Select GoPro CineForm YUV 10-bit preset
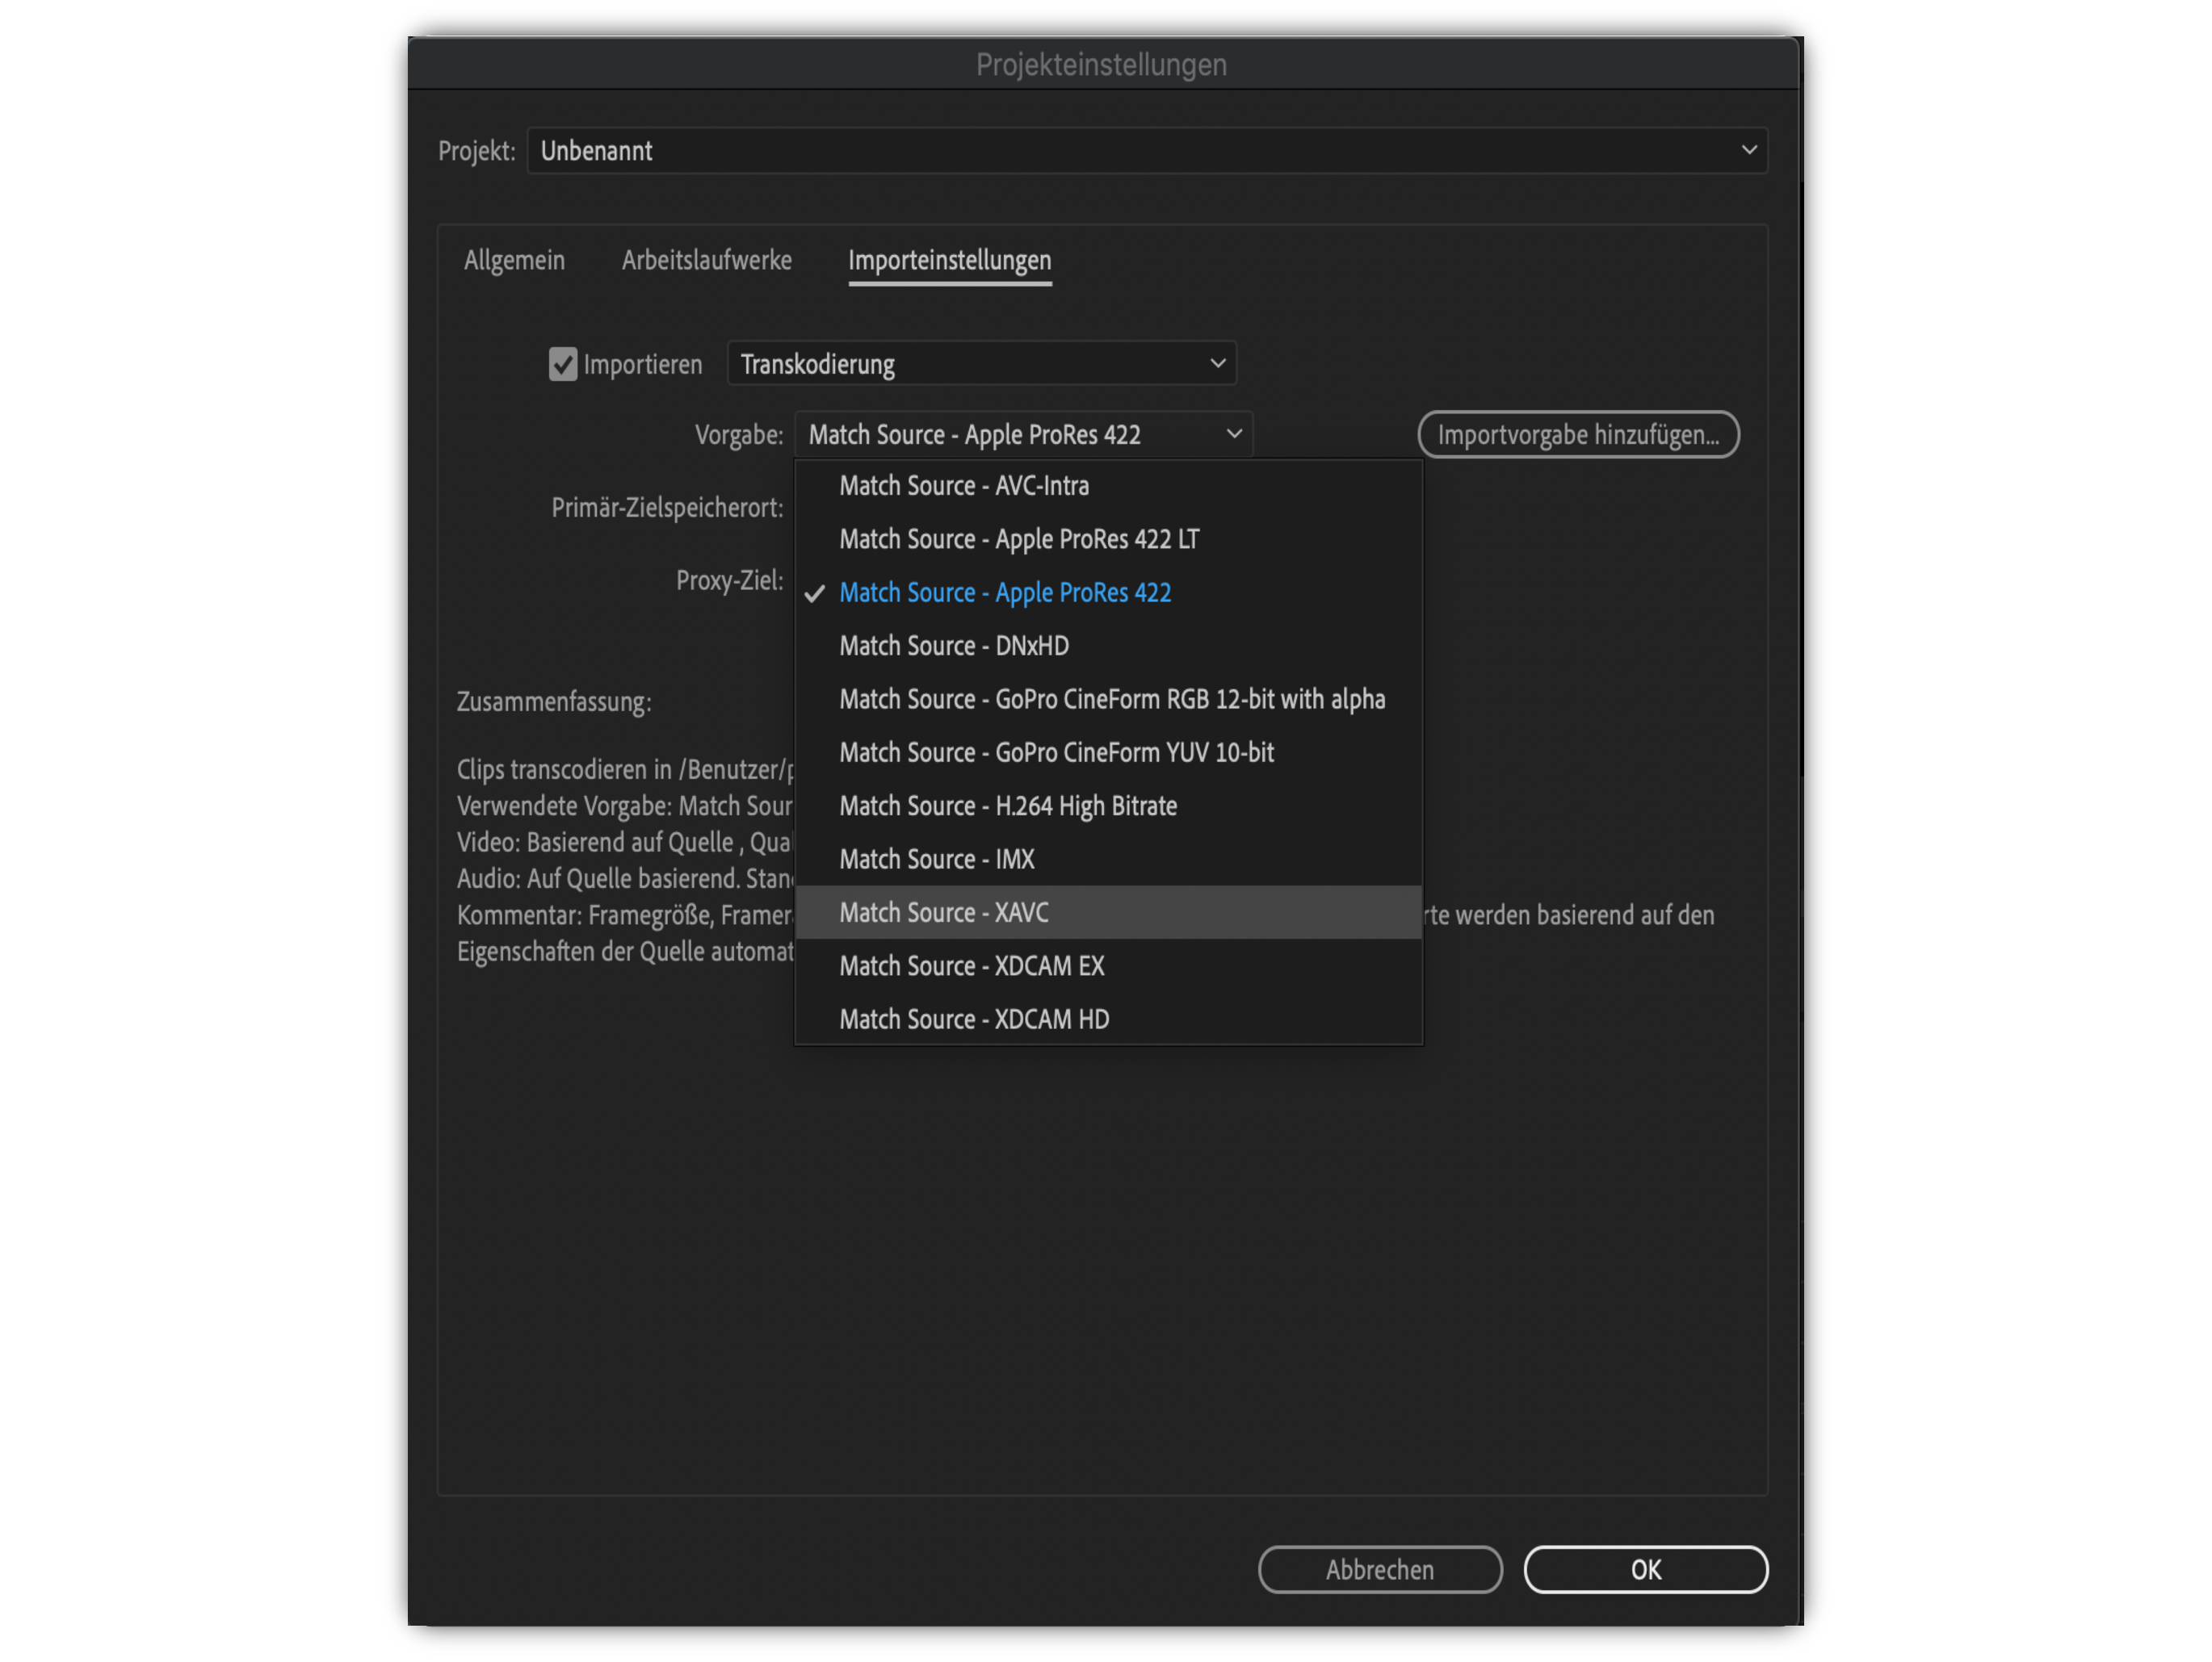Viewport: 2212px width, 1662px height. pos(1056,752)
